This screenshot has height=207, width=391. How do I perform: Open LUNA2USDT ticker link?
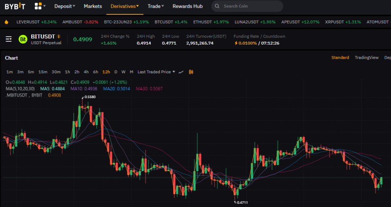(x=255, y=22)
